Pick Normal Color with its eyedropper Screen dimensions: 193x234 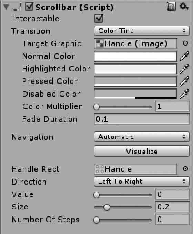(184, 56)
